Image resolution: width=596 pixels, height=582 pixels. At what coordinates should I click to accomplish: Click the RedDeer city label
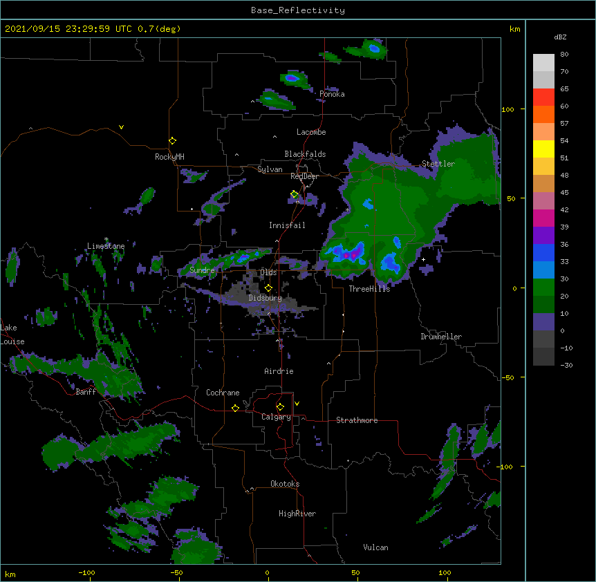304,176
